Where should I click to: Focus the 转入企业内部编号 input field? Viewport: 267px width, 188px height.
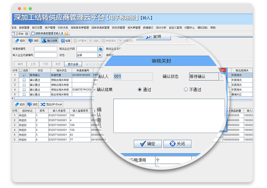click(46, 55)
